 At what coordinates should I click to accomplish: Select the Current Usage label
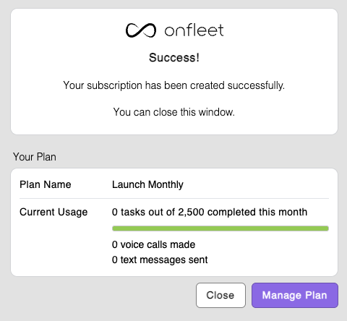[53, 212]
